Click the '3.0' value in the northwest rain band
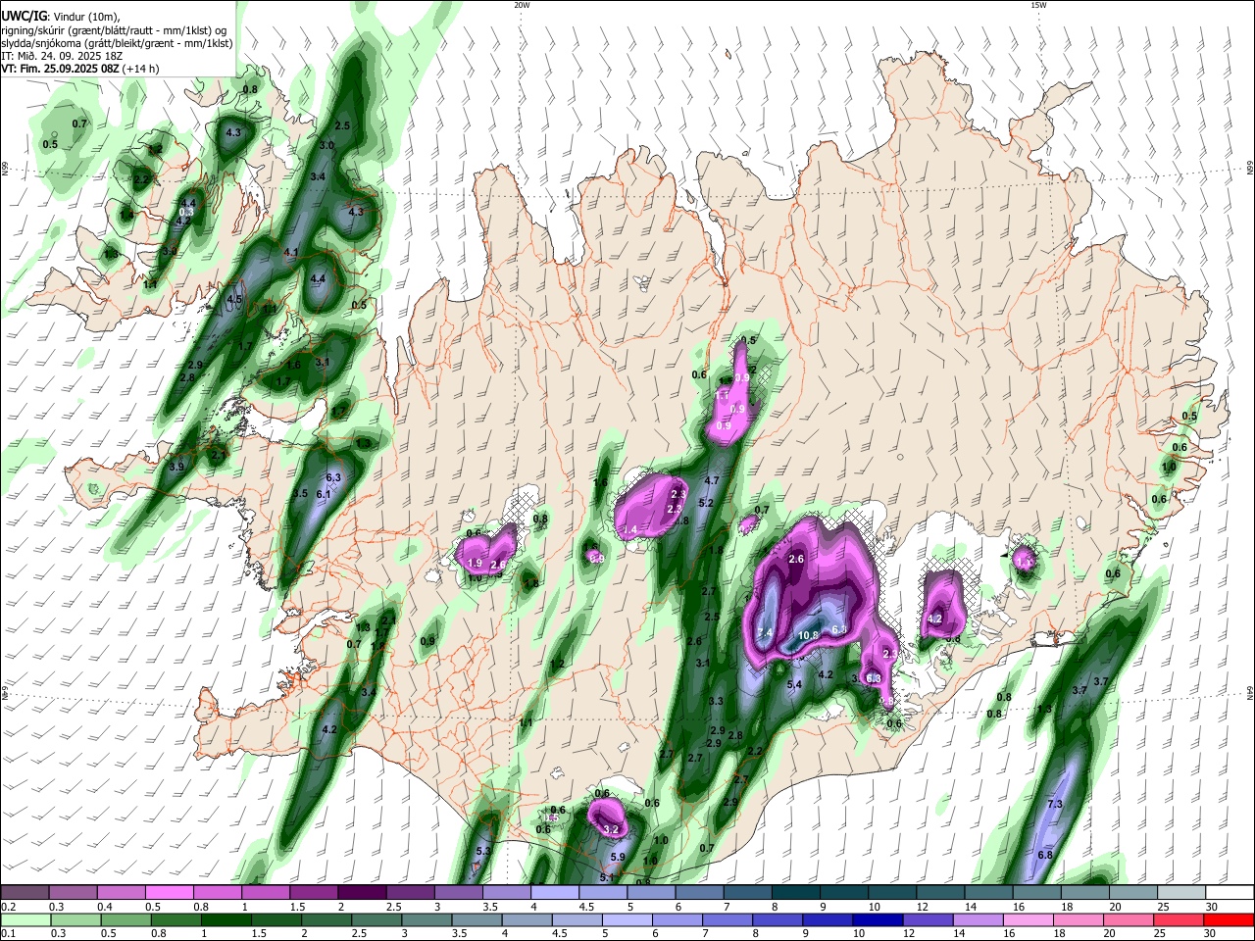The width and height of the screenshot is (1255, 941). [327, 145]
